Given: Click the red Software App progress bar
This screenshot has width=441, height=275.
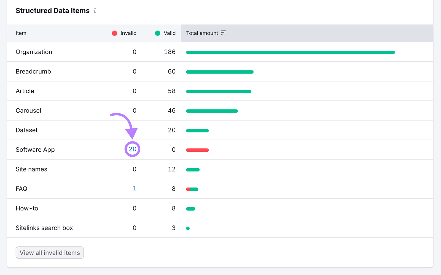Looking at the screenshot, I should pos(197,150).
